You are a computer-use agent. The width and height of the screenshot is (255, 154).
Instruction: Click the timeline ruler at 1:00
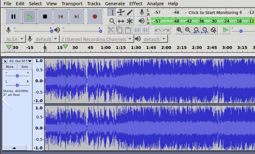click(106, 48)
